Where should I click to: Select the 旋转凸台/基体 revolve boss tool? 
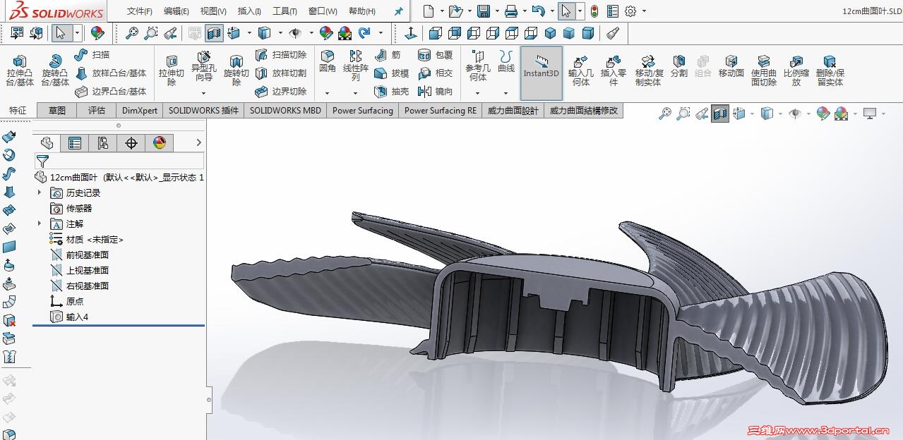pyautogui.click(x=54, y=71)
